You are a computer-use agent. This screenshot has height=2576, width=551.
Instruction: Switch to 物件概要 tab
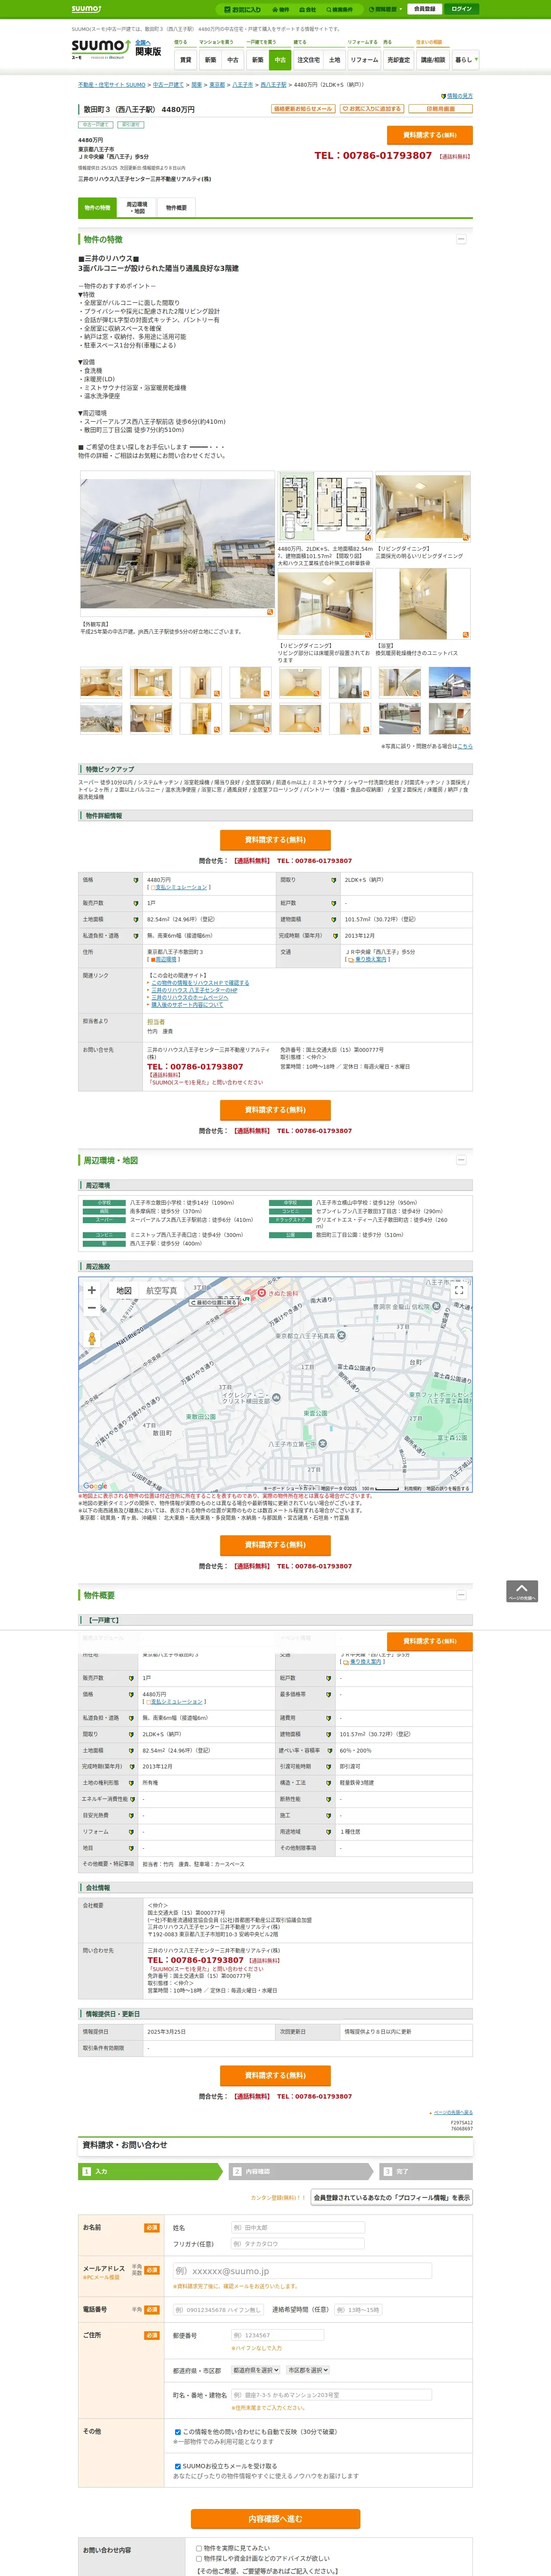176,208
